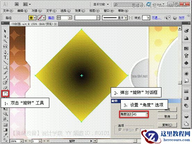
Task: Click the 复制(C) copy button
Action: [x=167, y=125]
